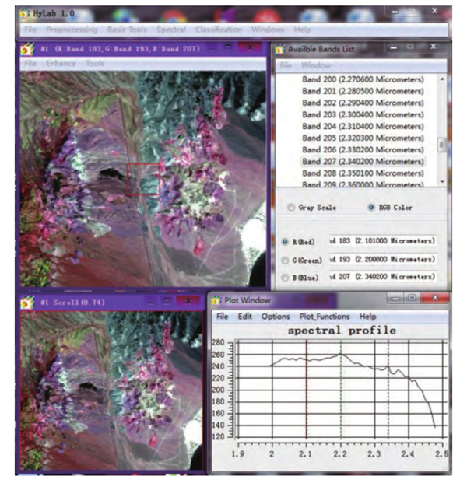This screenshot has height=483, width=467.
Task: Click the Blue band field showing Band 207
Action: [382, 277]
